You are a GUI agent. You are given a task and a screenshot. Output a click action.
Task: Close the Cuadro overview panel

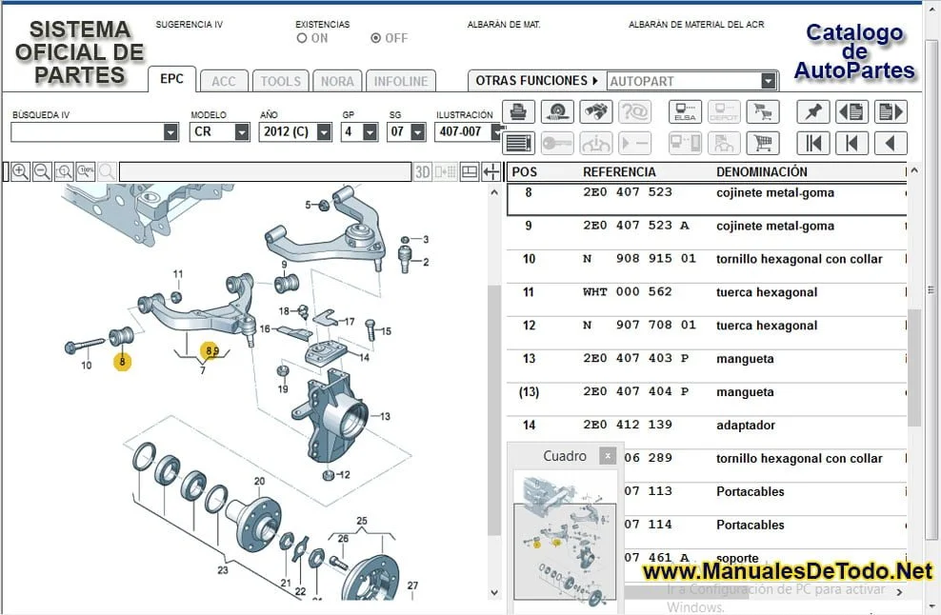tap(608, 456)
